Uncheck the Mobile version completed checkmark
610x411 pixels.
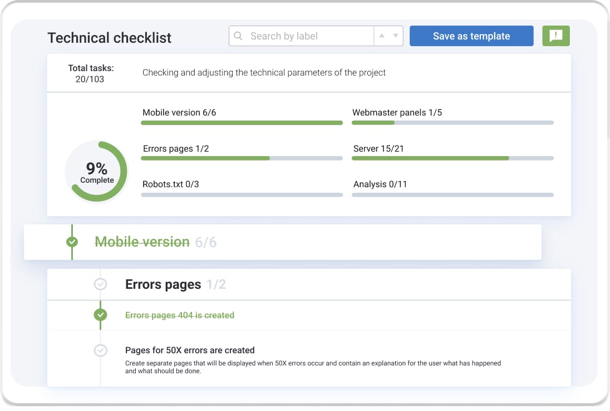(72, 242)
